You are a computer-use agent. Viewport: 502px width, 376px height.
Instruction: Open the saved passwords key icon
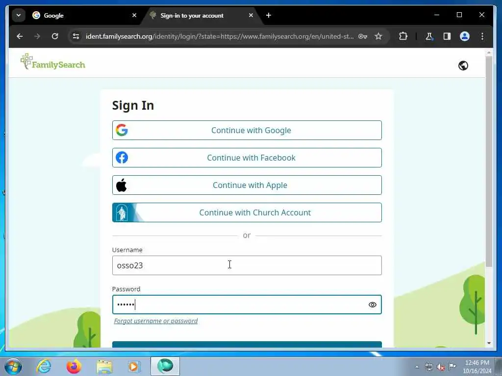(x=362, y=36)
